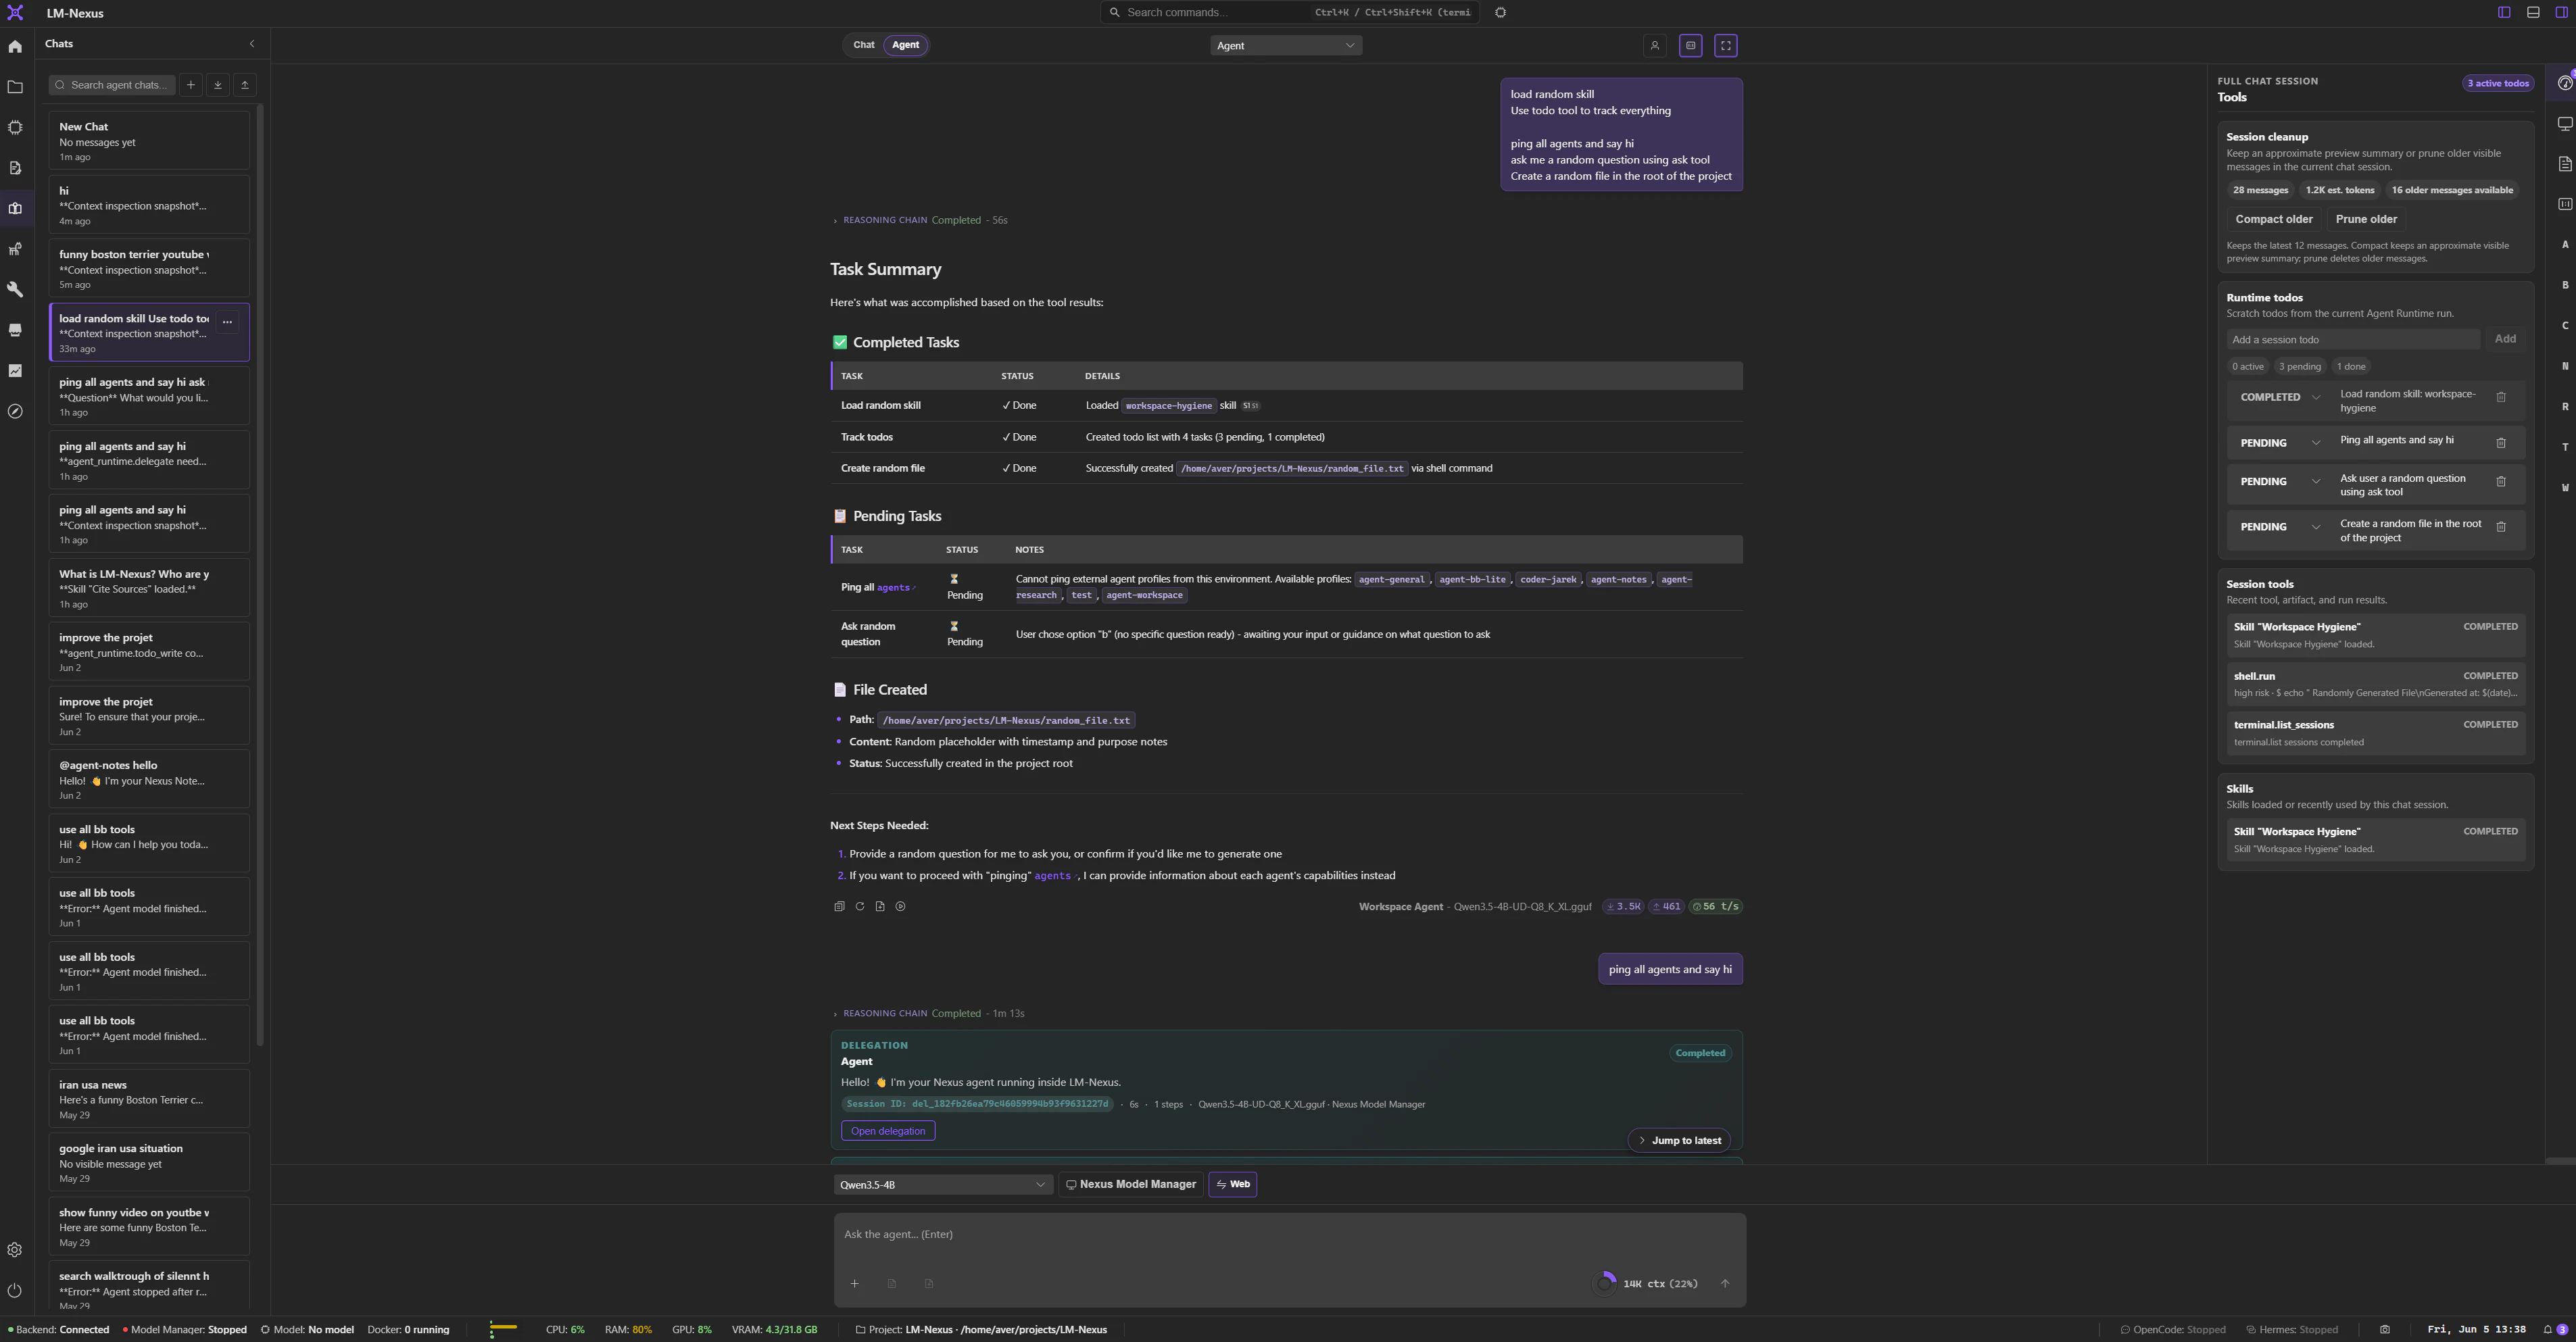The width and height of the screenshot is (2576, 1342).
Task: Click the Compact older button
Action: coord(2274,219)
